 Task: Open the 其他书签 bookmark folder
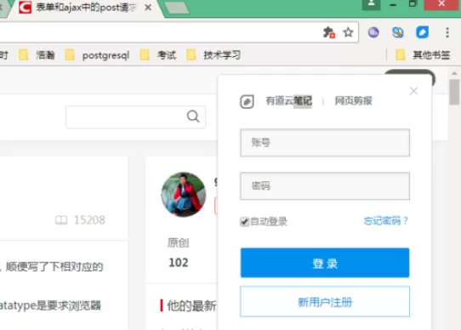click(x=423, y=54)
